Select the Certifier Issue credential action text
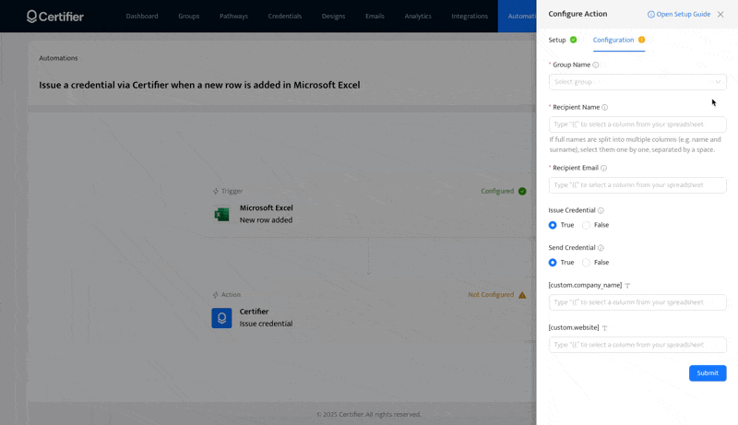738x425 pixels. [266, 317]
